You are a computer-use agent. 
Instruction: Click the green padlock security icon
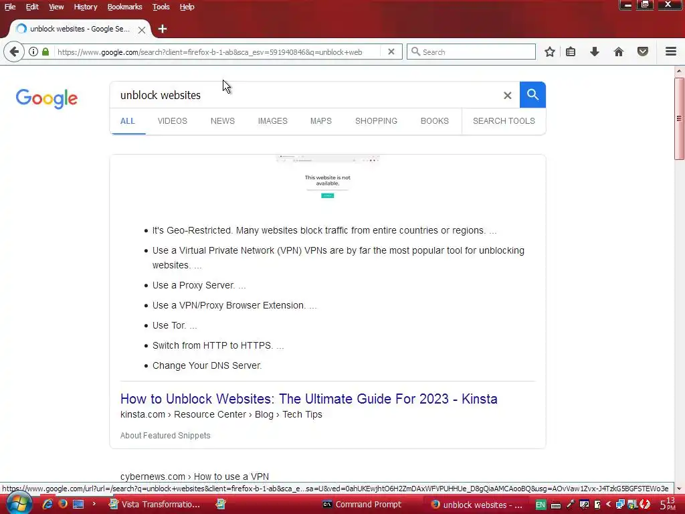45,52
